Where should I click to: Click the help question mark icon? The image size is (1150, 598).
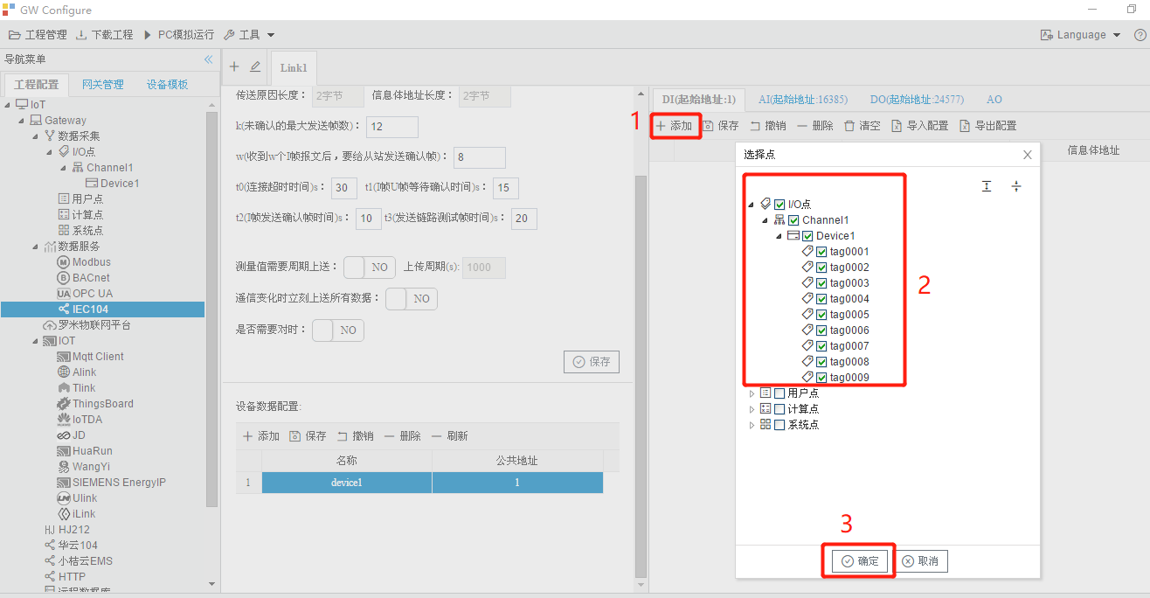1140,35
